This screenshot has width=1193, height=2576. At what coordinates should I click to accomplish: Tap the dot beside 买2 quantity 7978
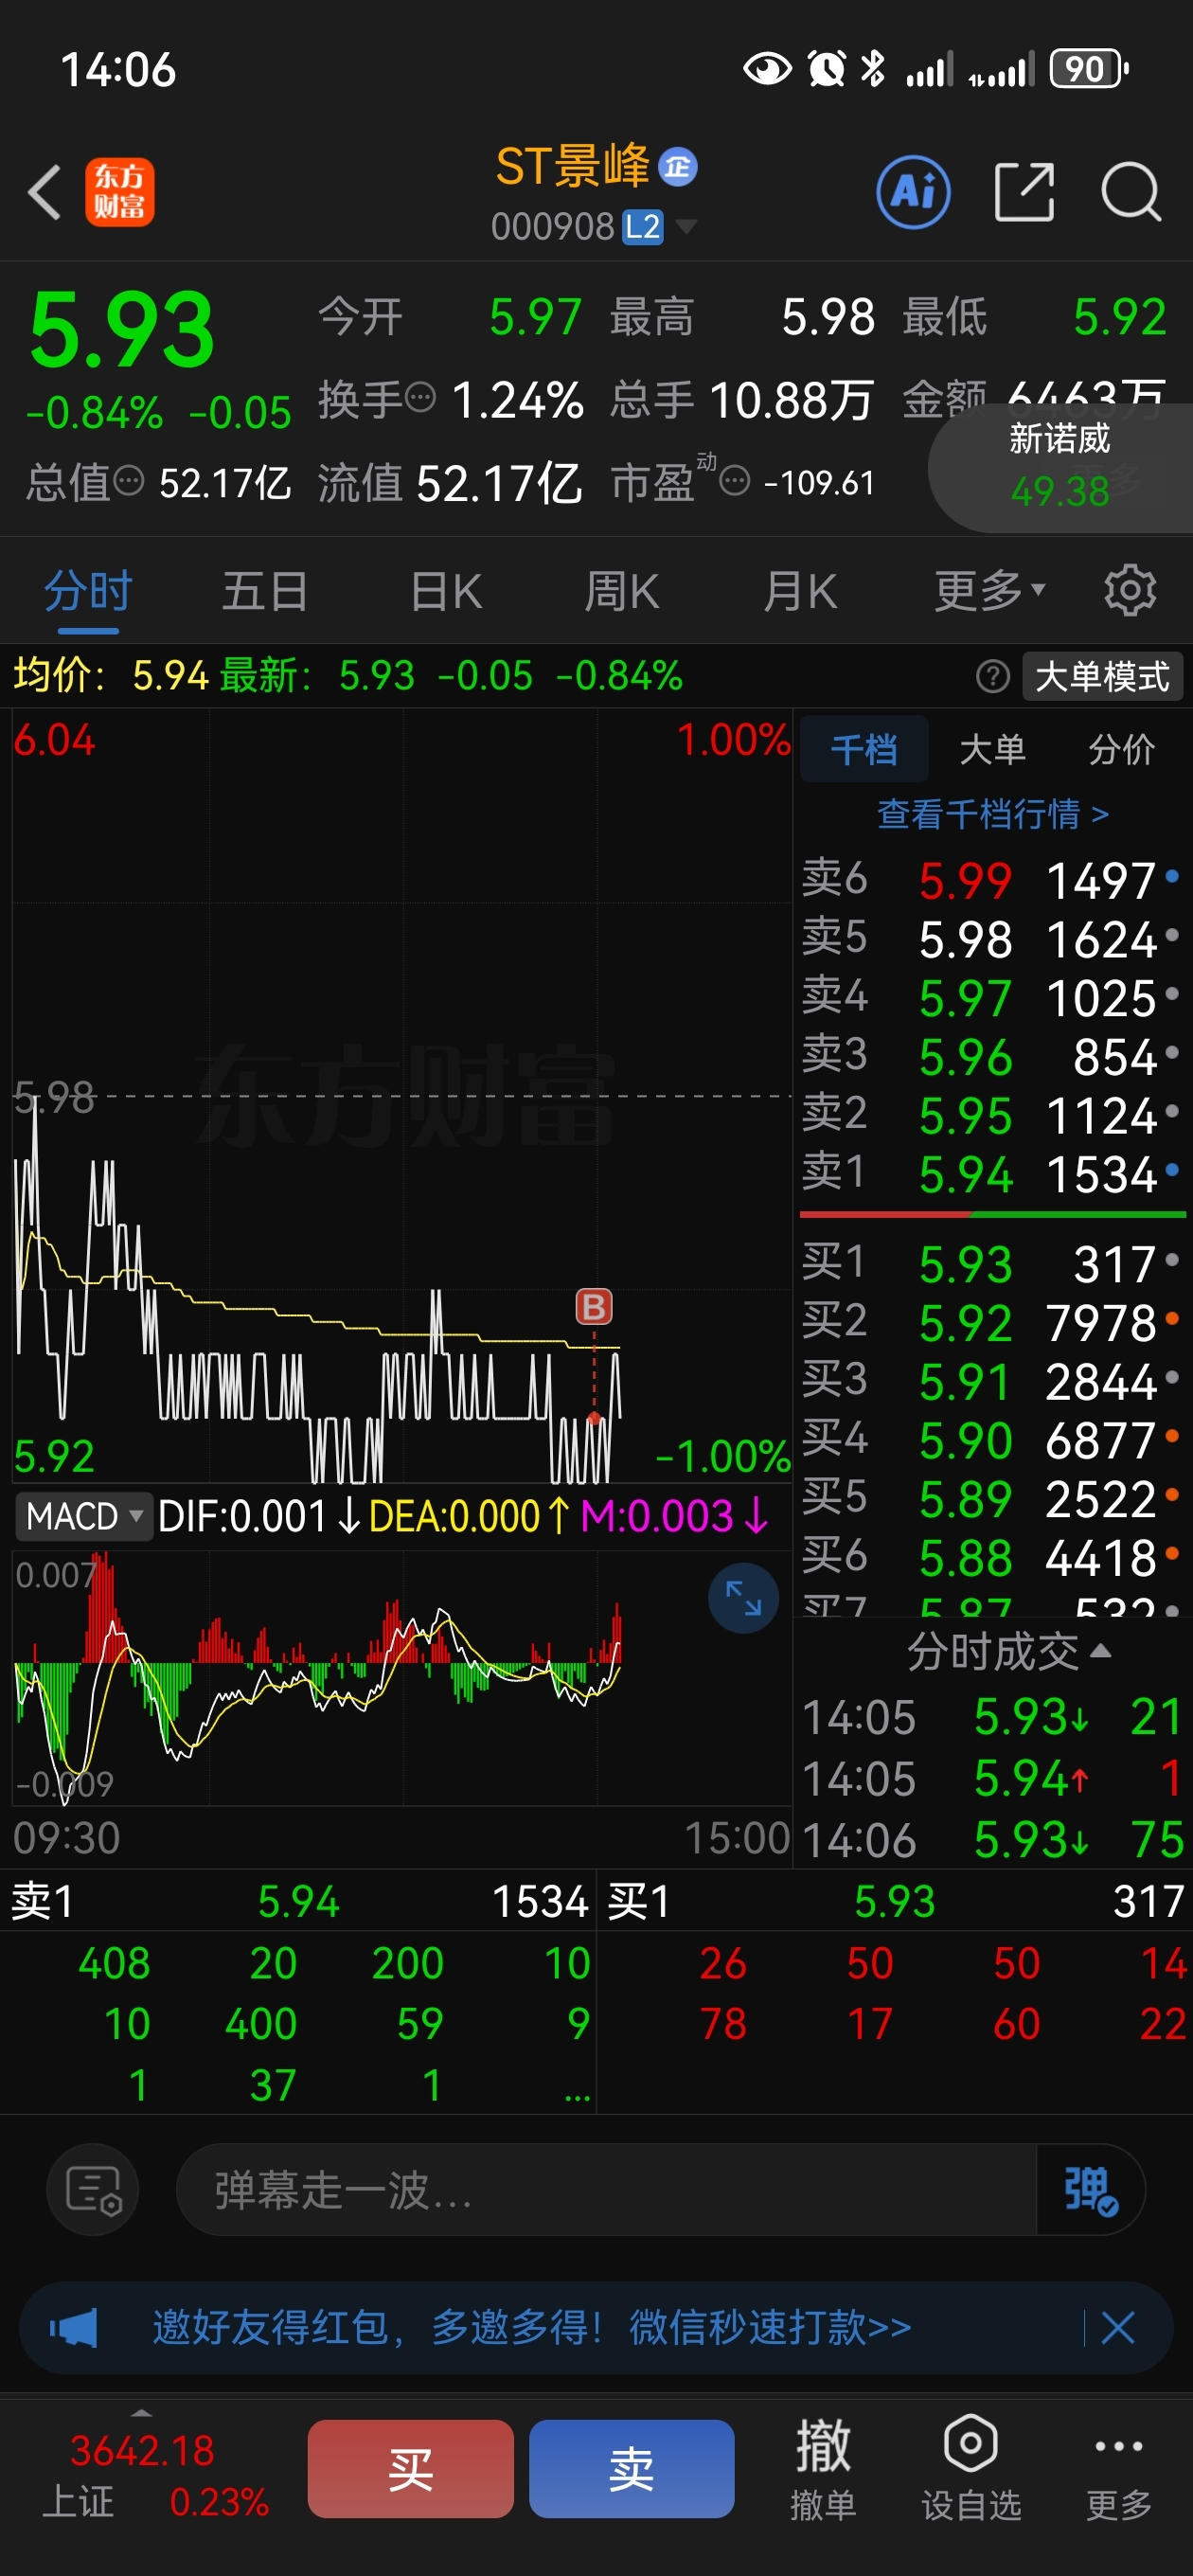[x=1172, y=1320]
